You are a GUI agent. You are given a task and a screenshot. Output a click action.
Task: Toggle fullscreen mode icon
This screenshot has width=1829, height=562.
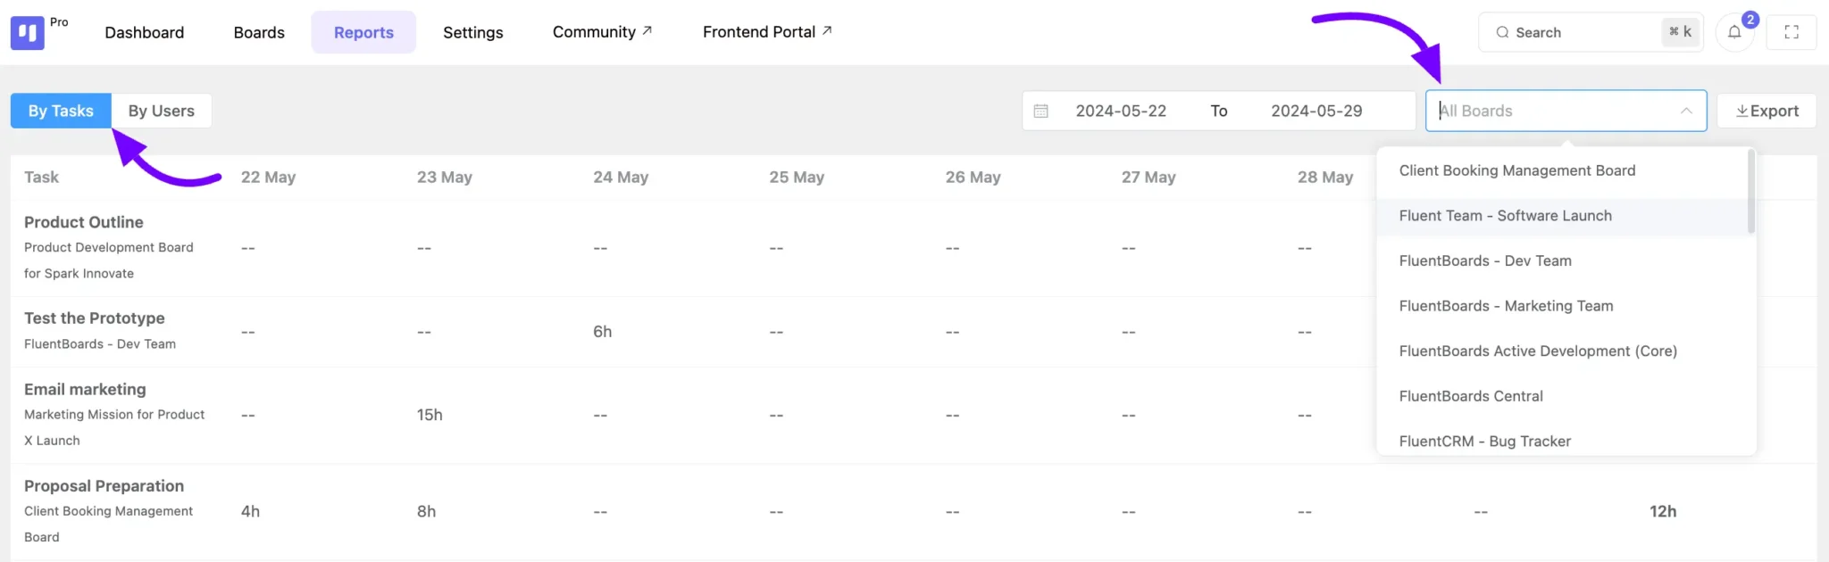1791,32
